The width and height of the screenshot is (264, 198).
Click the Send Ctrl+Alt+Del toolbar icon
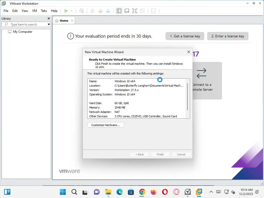81,11
